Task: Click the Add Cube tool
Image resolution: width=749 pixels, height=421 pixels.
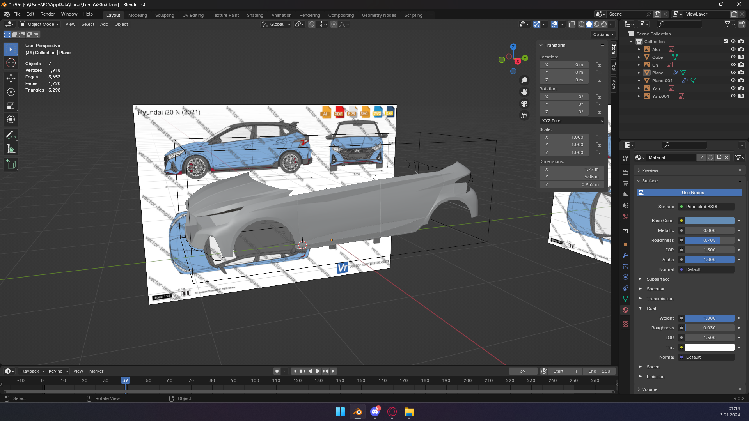Action: point(11,165)
